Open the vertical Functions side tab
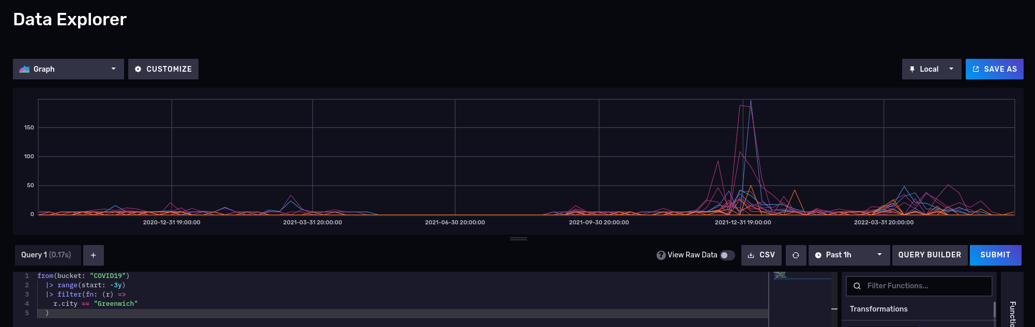 pyautogui.click(x=1012, y=312)
